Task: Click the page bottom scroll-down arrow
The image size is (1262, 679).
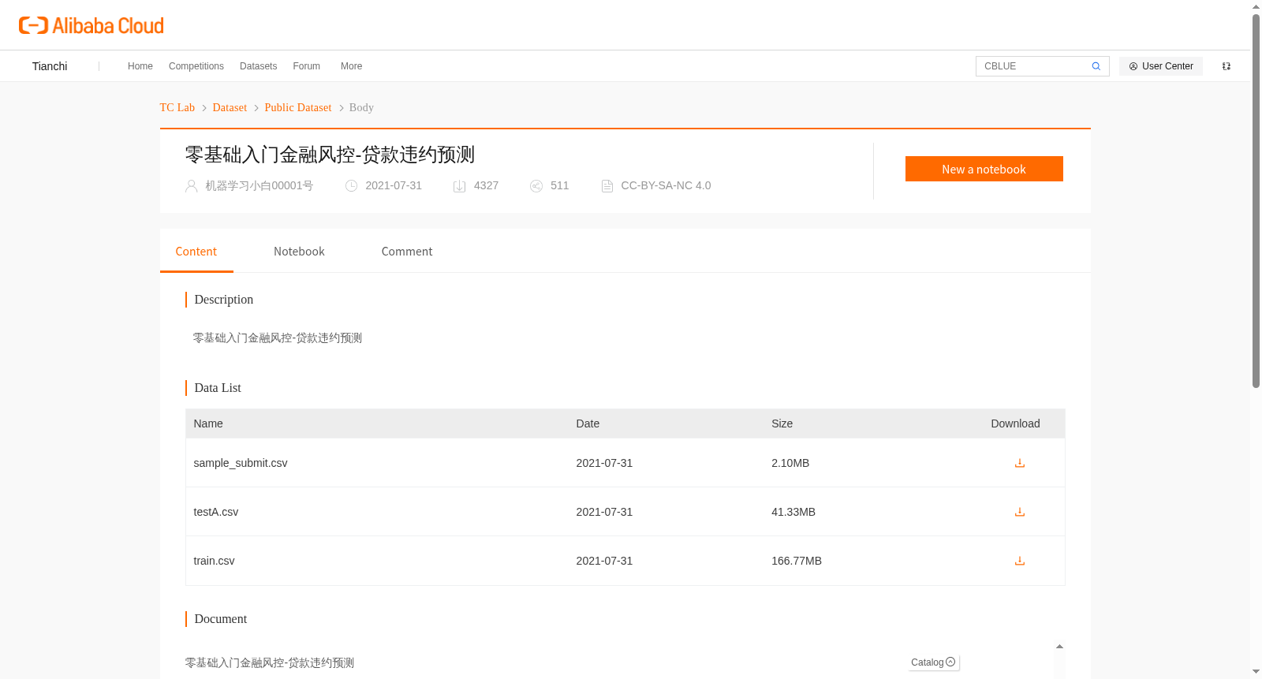Action: [x=1256, y=672]
